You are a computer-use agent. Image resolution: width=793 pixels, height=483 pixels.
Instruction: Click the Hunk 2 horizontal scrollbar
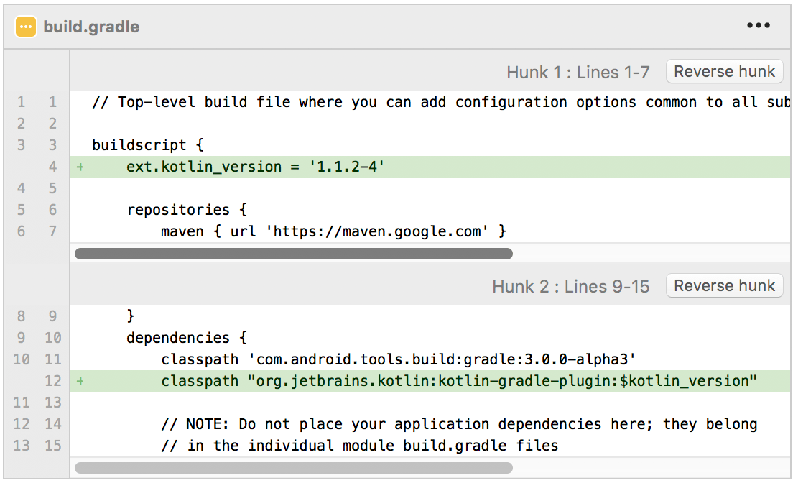[293, 468]
